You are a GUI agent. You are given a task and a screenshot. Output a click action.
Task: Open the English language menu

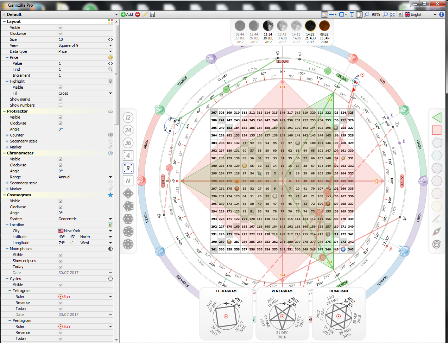tap(421, 14)
